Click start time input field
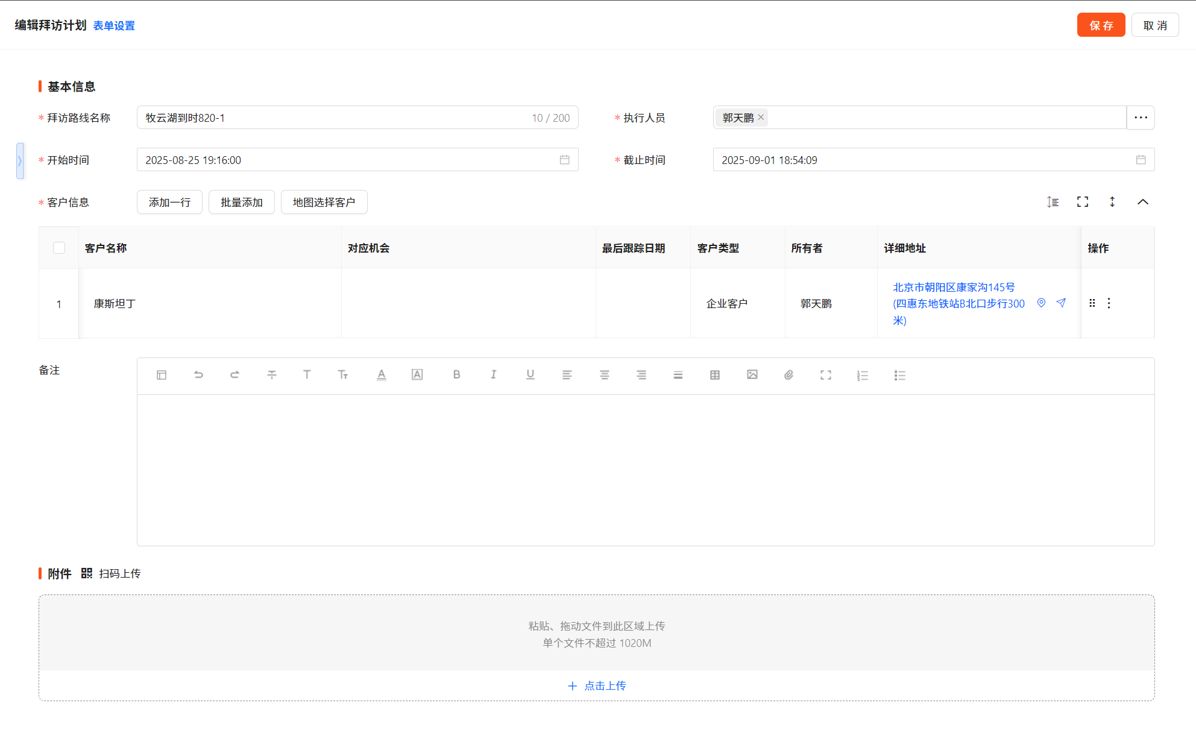 click(357, 160)
